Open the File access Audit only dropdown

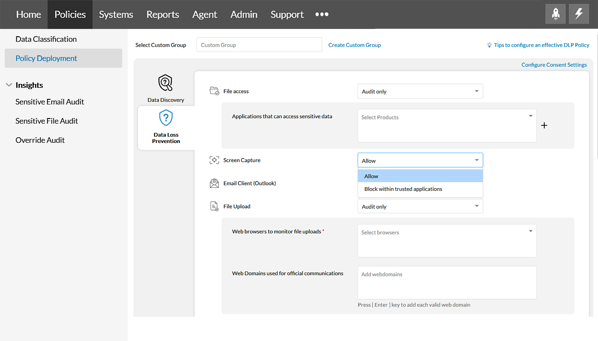tap(420, 91)
